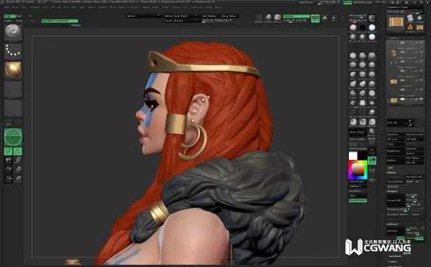
Task: Open the Mirror dropdown in the top shelf
Action: [x=143, y=16]
